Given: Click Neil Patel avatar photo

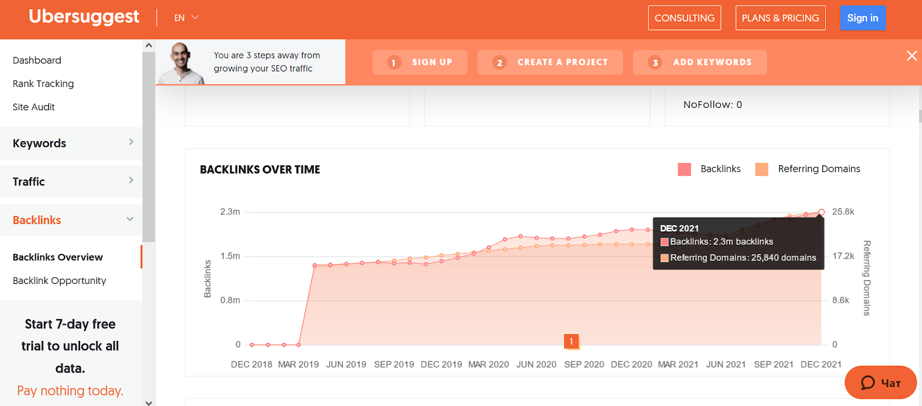Looking at the screenshot, I should [x=182, y=63].
